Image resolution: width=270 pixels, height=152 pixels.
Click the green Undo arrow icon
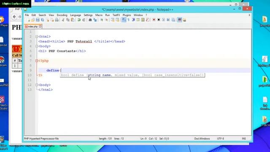point(79,20)
